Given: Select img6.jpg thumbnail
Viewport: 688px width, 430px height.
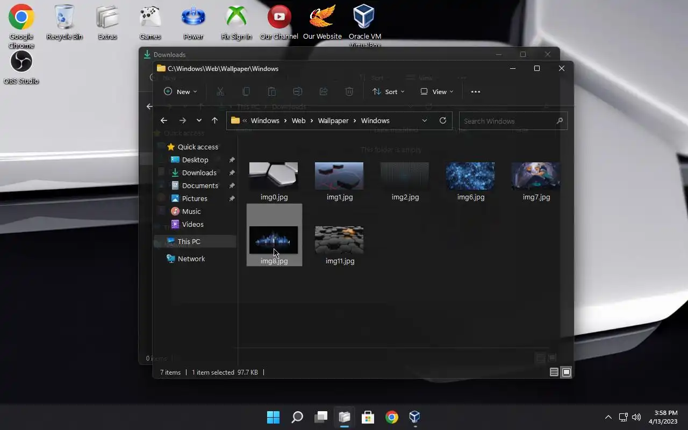Looking at the screenshot, I should point(470,176).
